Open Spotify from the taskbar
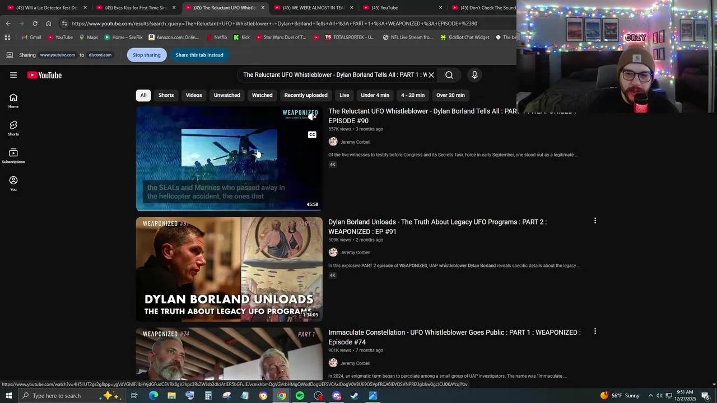 pos(300,396)
